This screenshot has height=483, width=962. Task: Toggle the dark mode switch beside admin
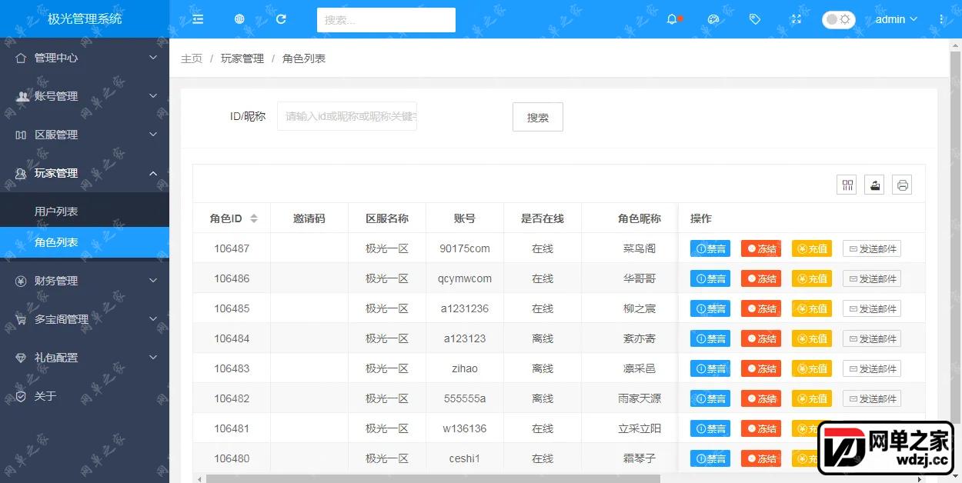838,19
